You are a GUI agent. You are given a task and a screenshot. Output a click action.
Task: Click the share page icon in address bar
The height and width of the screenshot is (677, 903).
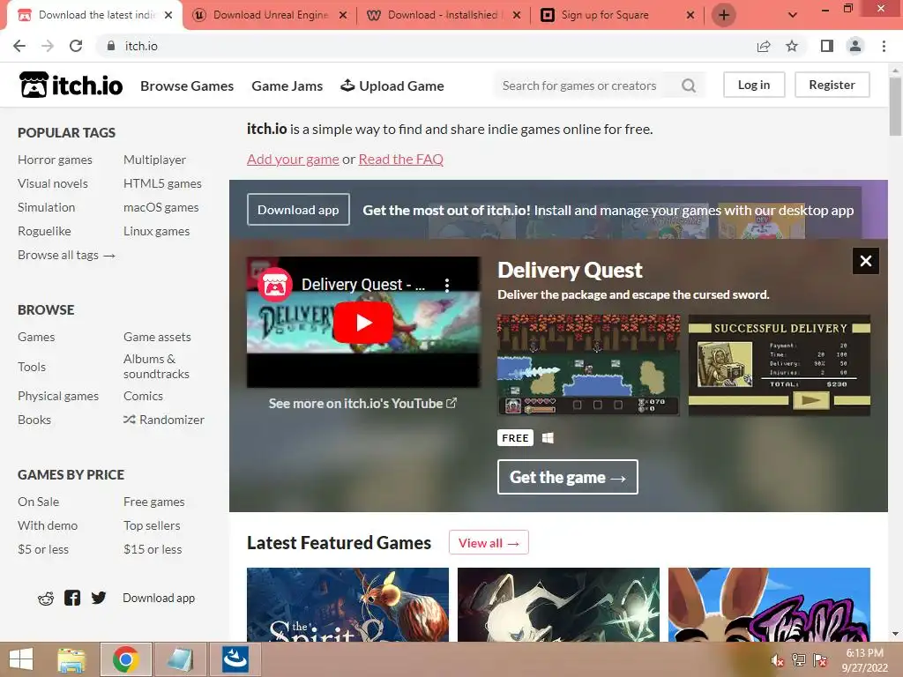[x=764, y=46]
